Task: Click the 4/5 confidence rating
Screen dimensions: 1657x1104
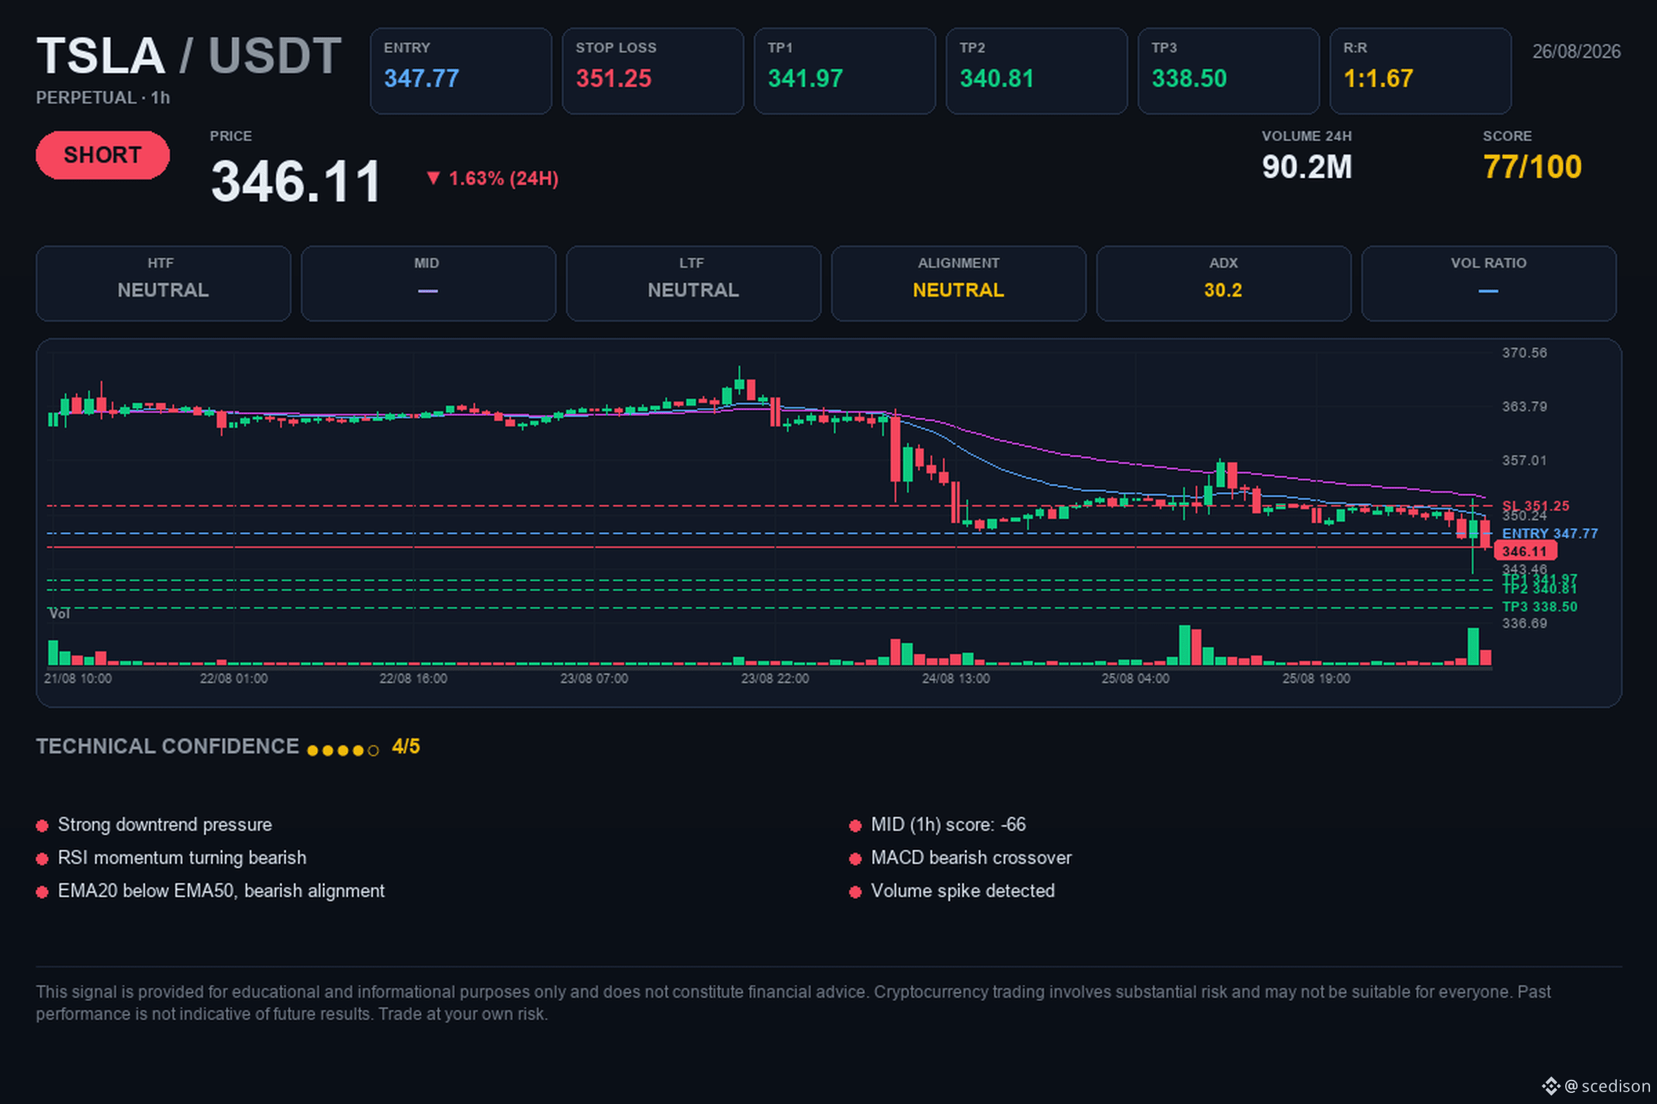Action: 406,747
